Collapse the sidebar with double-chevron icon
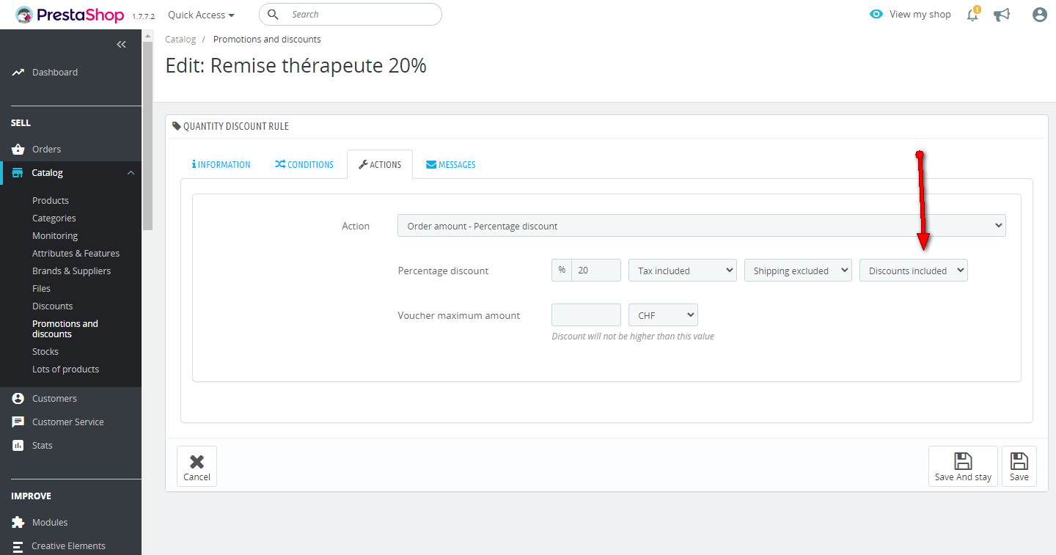The image size is (1056, 555). click(x=122, y=45)
